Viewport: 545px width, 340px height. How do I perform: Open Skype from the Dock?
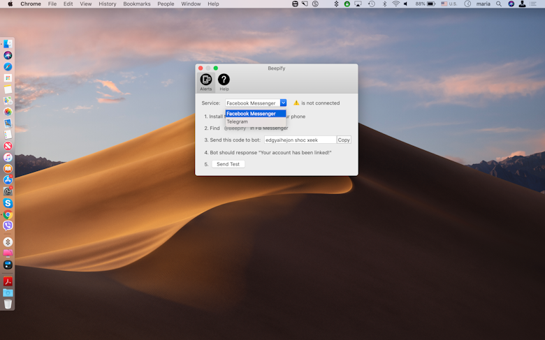(8, 203)
